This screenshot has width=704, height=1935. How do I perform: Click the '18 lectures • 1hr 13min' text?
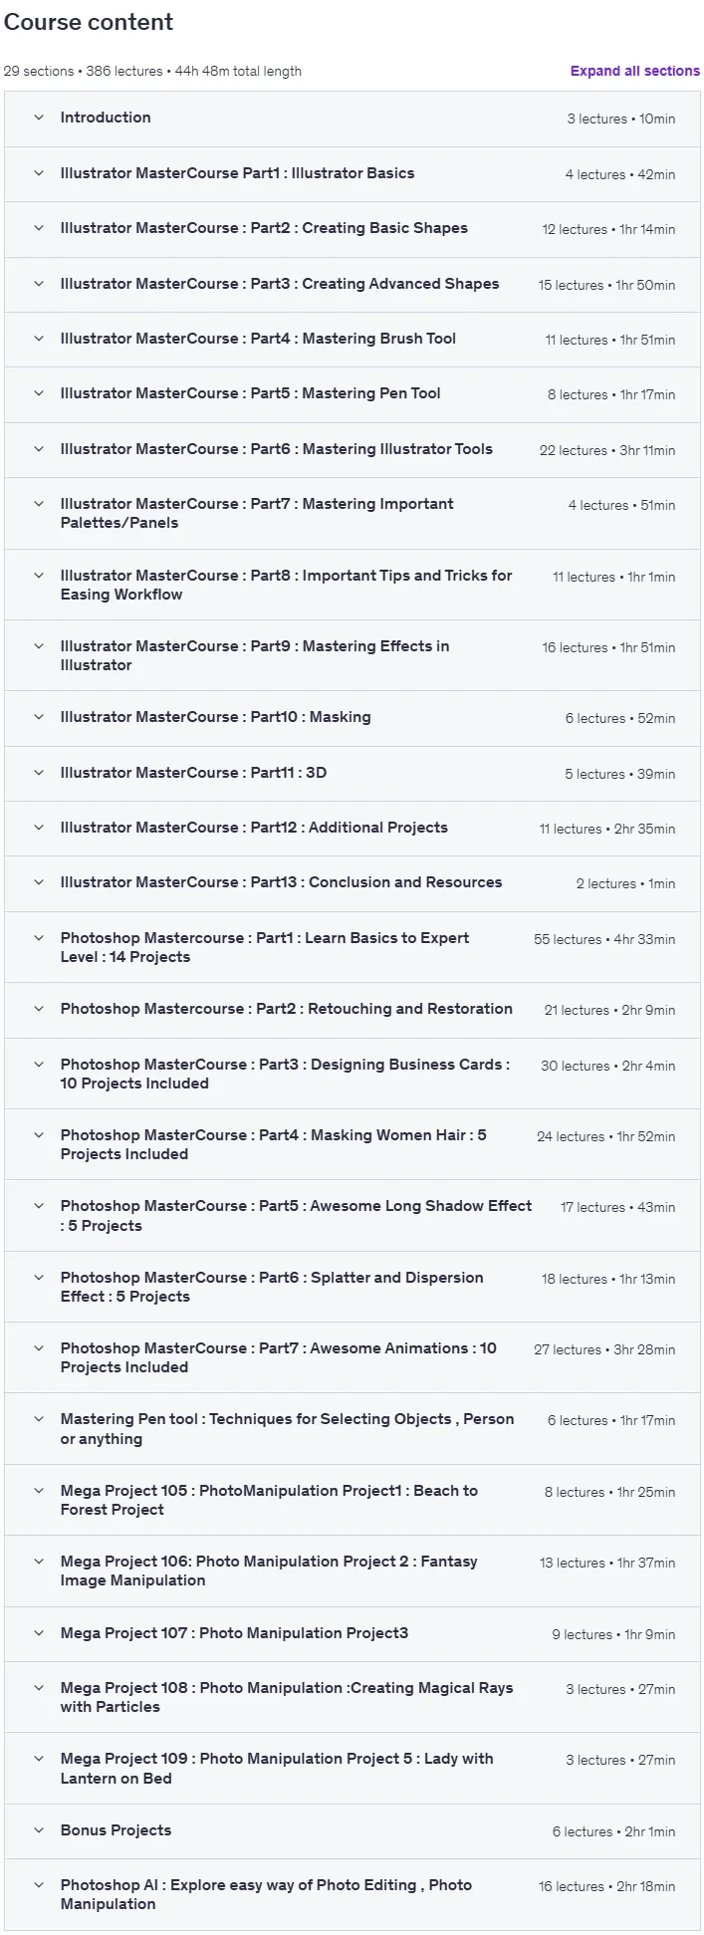pos(608,1279)
